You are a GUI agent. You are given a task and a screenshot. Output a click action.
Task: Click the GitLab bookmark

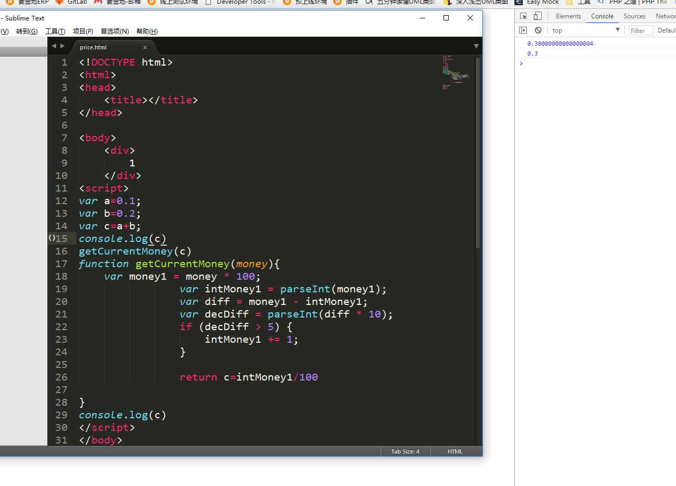(x=71, y=2)
